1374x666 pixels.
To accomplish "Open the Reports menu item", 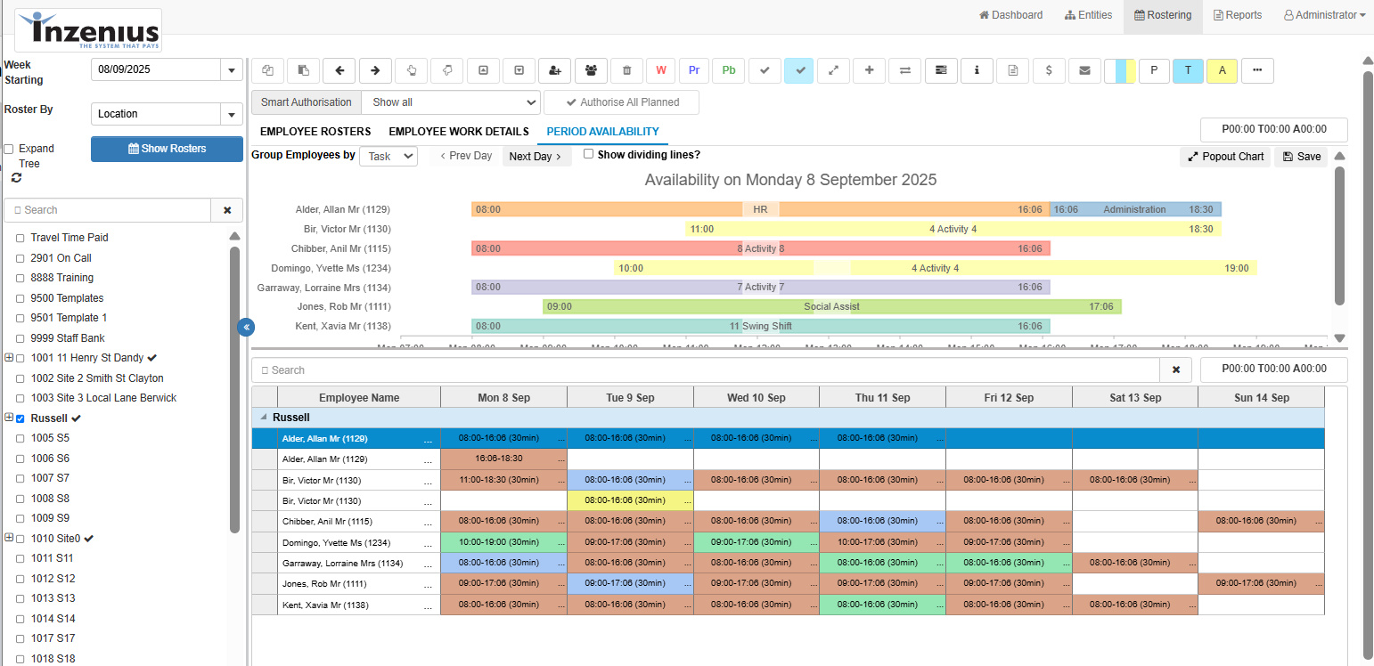I will pyautogui.click(x=1238, y=15).
